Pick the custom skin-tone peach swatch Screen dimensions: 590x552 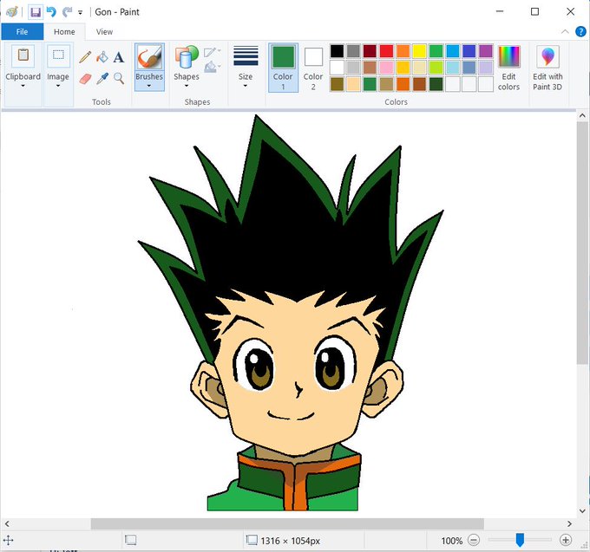pos(353,84)
